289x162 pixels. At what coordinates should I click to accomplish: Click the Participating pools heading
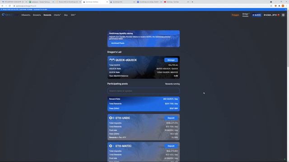117,84
